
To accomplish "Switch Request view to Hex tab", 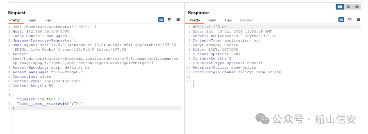I will click(x=48, y=20).
